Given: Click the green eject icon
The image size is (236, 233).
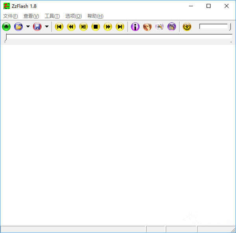Looking at the screenshot, I should click(x=6, y=27).
